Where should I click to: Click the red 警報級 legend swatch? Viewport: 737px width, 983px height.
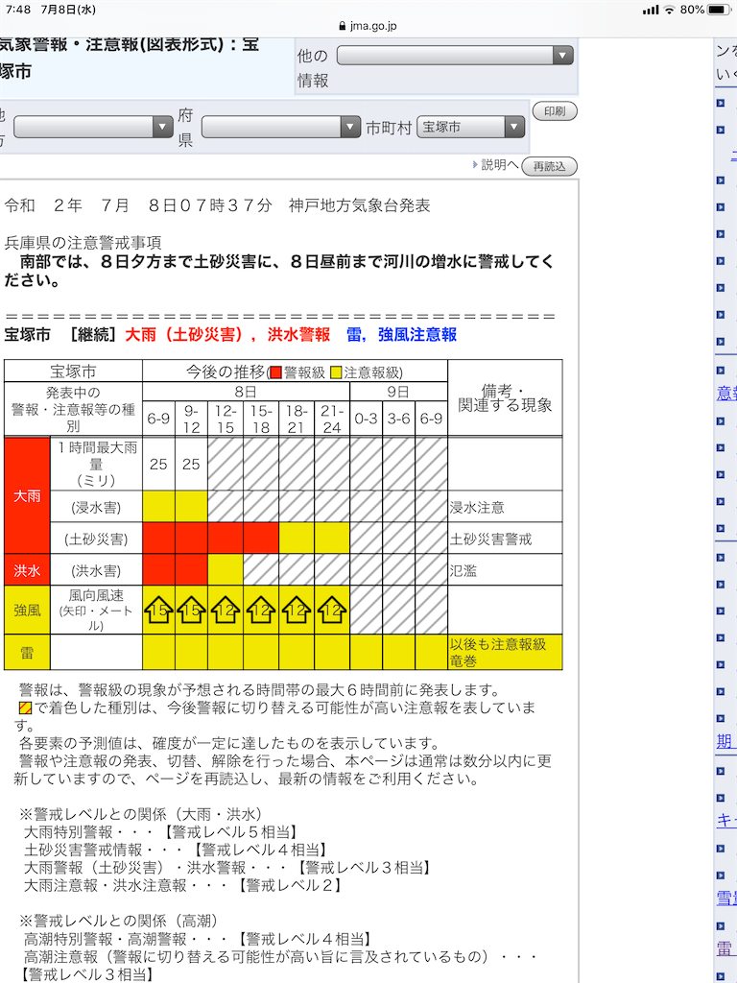275,373
